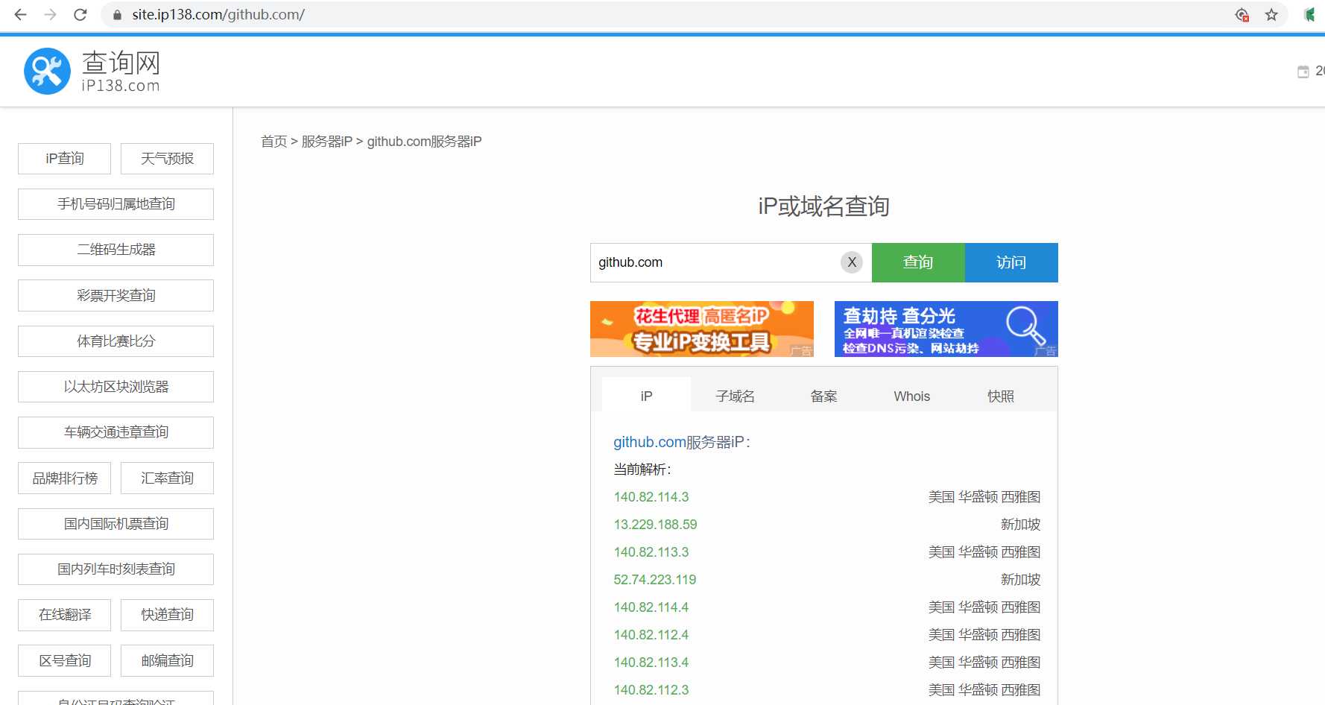This screenshot has width=1325, height=705.
Task: Open IP 52.74.223.119 link
Action: (x=655, y=580)
